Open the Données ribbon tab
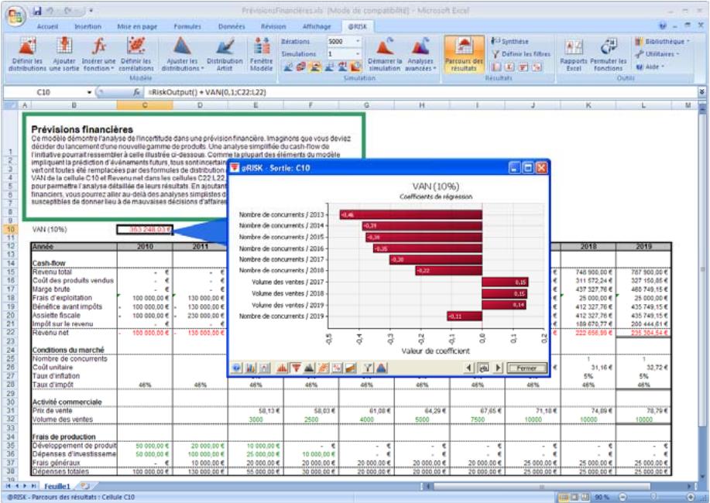The image size is (710, 503). 231,26
